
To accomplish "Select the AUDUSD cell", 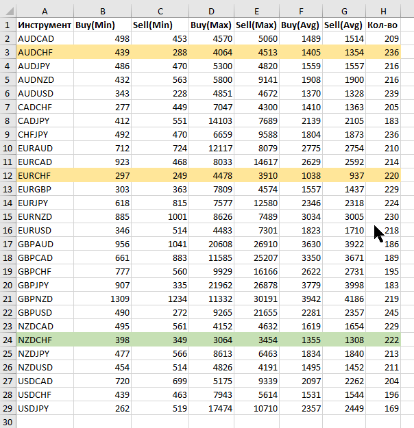I will tap(45, 93).
